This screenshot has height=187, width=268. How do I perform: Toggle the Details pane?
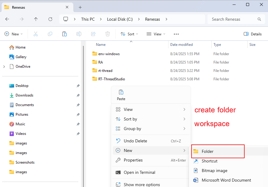253,34
